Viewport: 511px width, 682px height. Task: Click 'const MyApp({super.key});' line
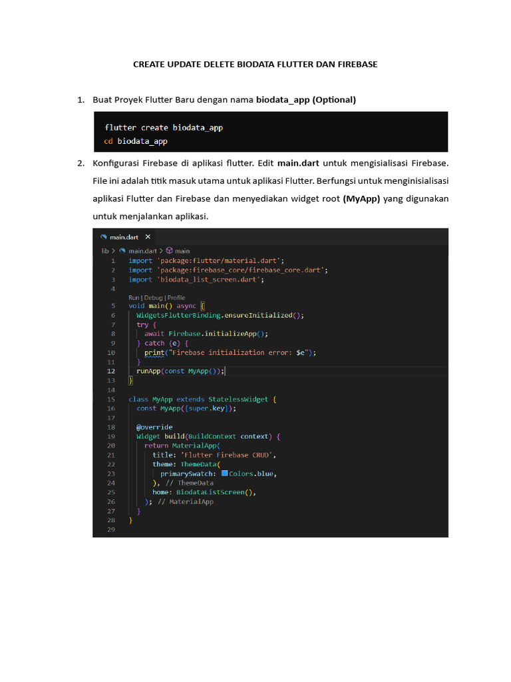click(186, 408)
